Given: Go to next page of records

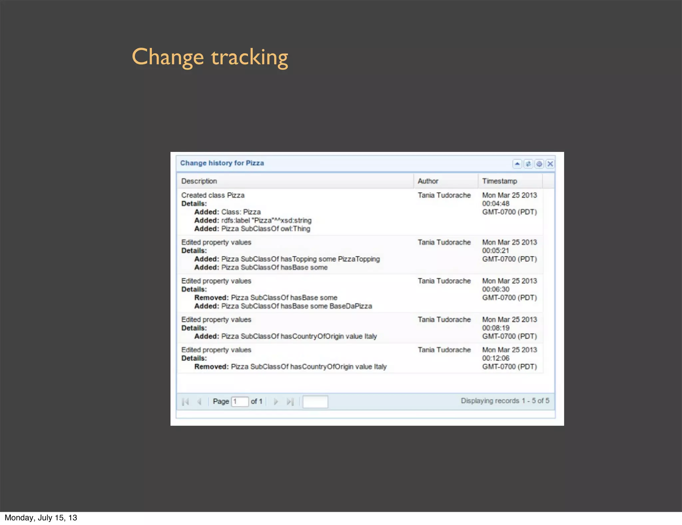Looking at the screenshot, I should (x=276, y=402).
